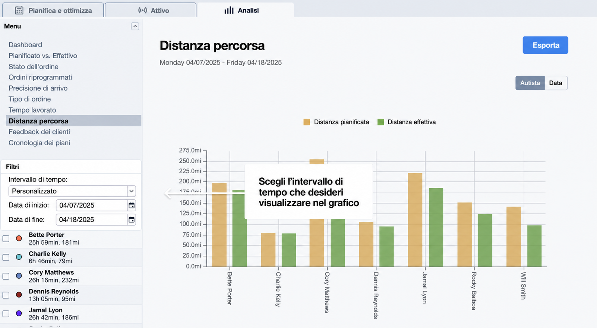Viewport: 597px width, 328px height.
Task: Open Pianificato vs. Effettivo report
Action: [43, 56]
